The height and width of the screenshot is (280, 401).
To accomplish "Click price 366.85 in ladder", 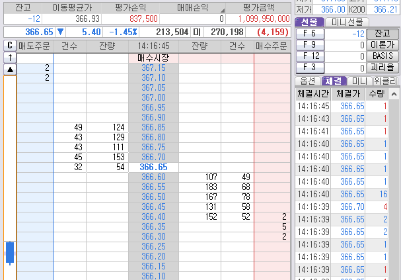I will [153, 127].
